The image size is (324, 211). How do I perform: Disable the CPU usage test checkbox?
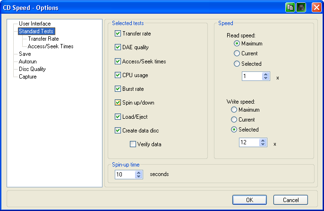(118, 75)
